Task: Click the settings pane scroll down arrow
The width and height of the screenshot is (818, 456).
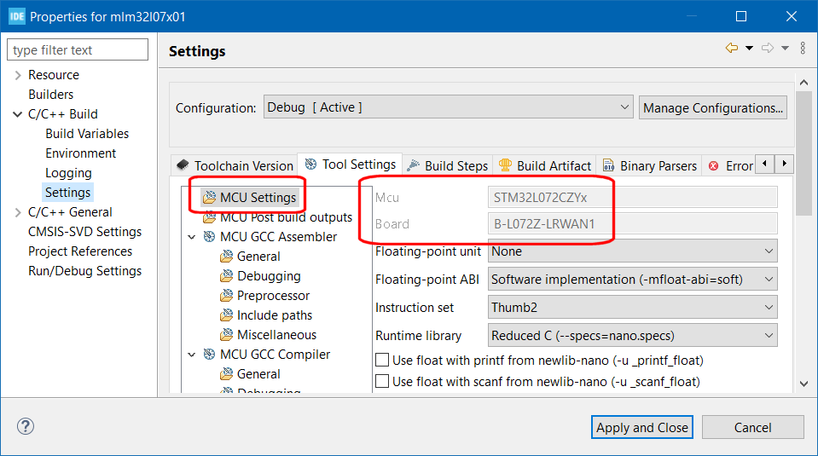Action: 803,384
